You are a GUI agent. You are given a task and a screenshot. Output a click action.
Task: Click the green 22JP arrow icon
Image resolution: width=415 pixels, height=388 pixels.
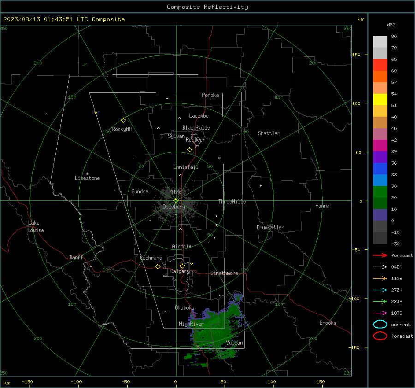click(x=380, y=301)
